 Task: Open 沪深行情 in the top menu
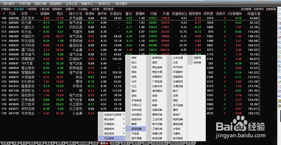click(24, 4)
